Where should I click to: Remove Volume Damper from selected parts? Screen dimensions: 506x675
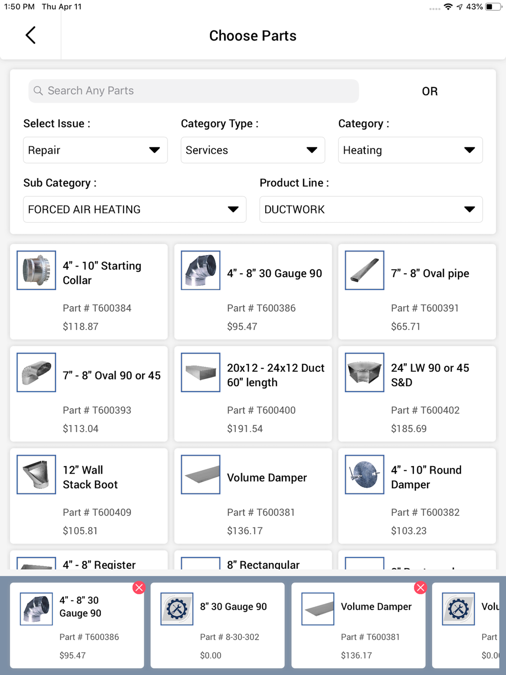click(x=420, y=587)
